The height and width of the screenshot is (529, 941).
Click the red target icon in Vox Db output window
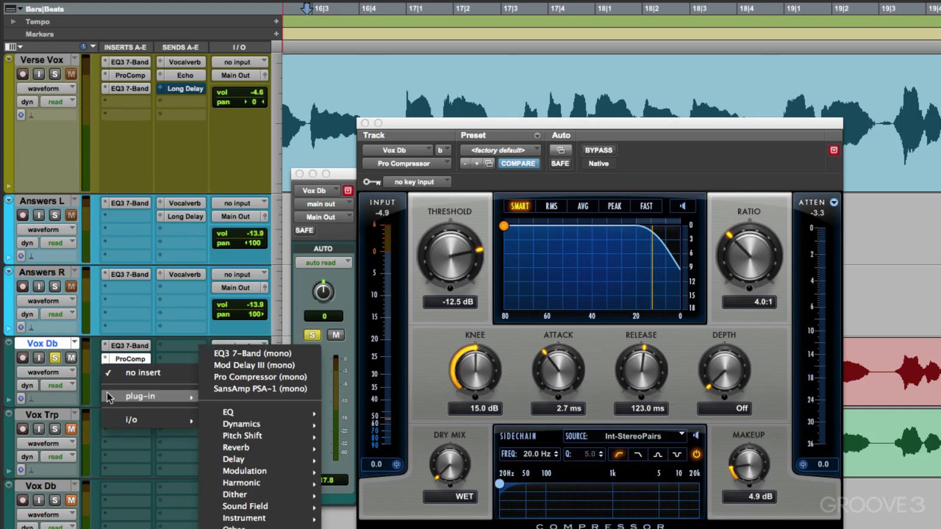pos(348,190)
